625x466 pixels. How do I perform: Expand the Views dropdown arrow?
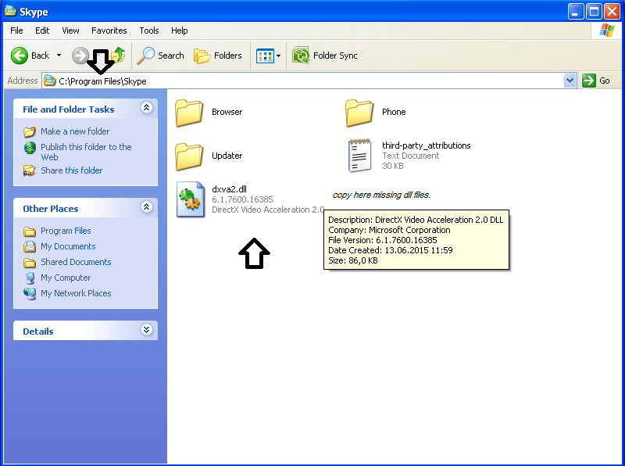click(279, 56)
